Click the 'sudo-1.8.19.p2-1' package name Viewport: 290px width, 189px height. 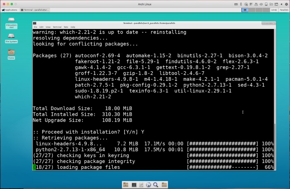(x=99, y=91)
